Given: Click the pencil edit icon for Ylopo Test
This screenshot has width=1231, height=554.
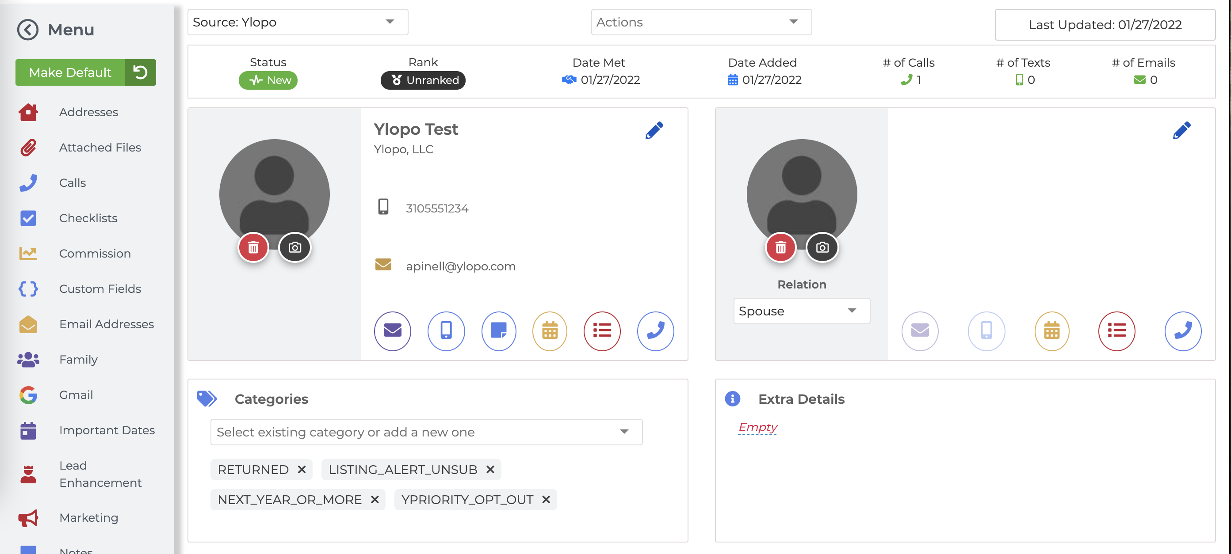Looking at the screenshot, I should coord(654,130).
